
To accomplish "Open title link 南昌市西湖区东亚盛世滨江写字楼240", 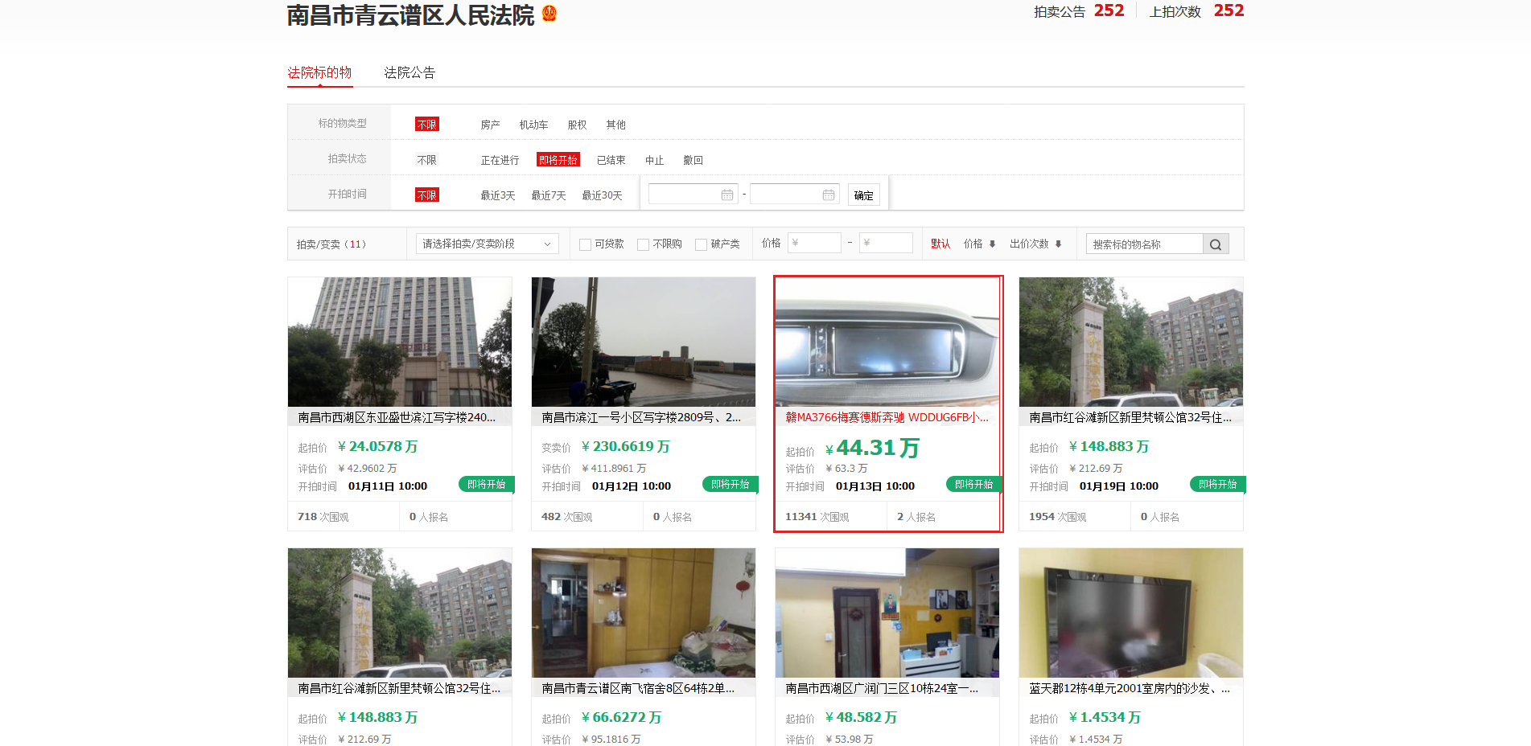I will (x=397, y=417).
